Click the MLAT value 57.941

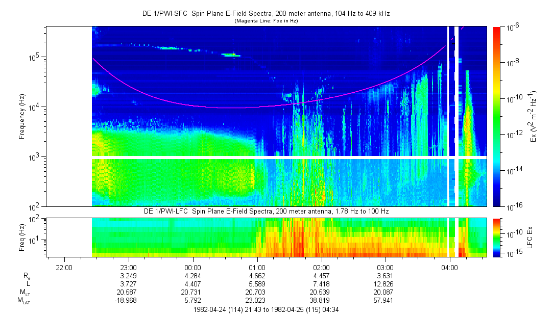point(385,301)
